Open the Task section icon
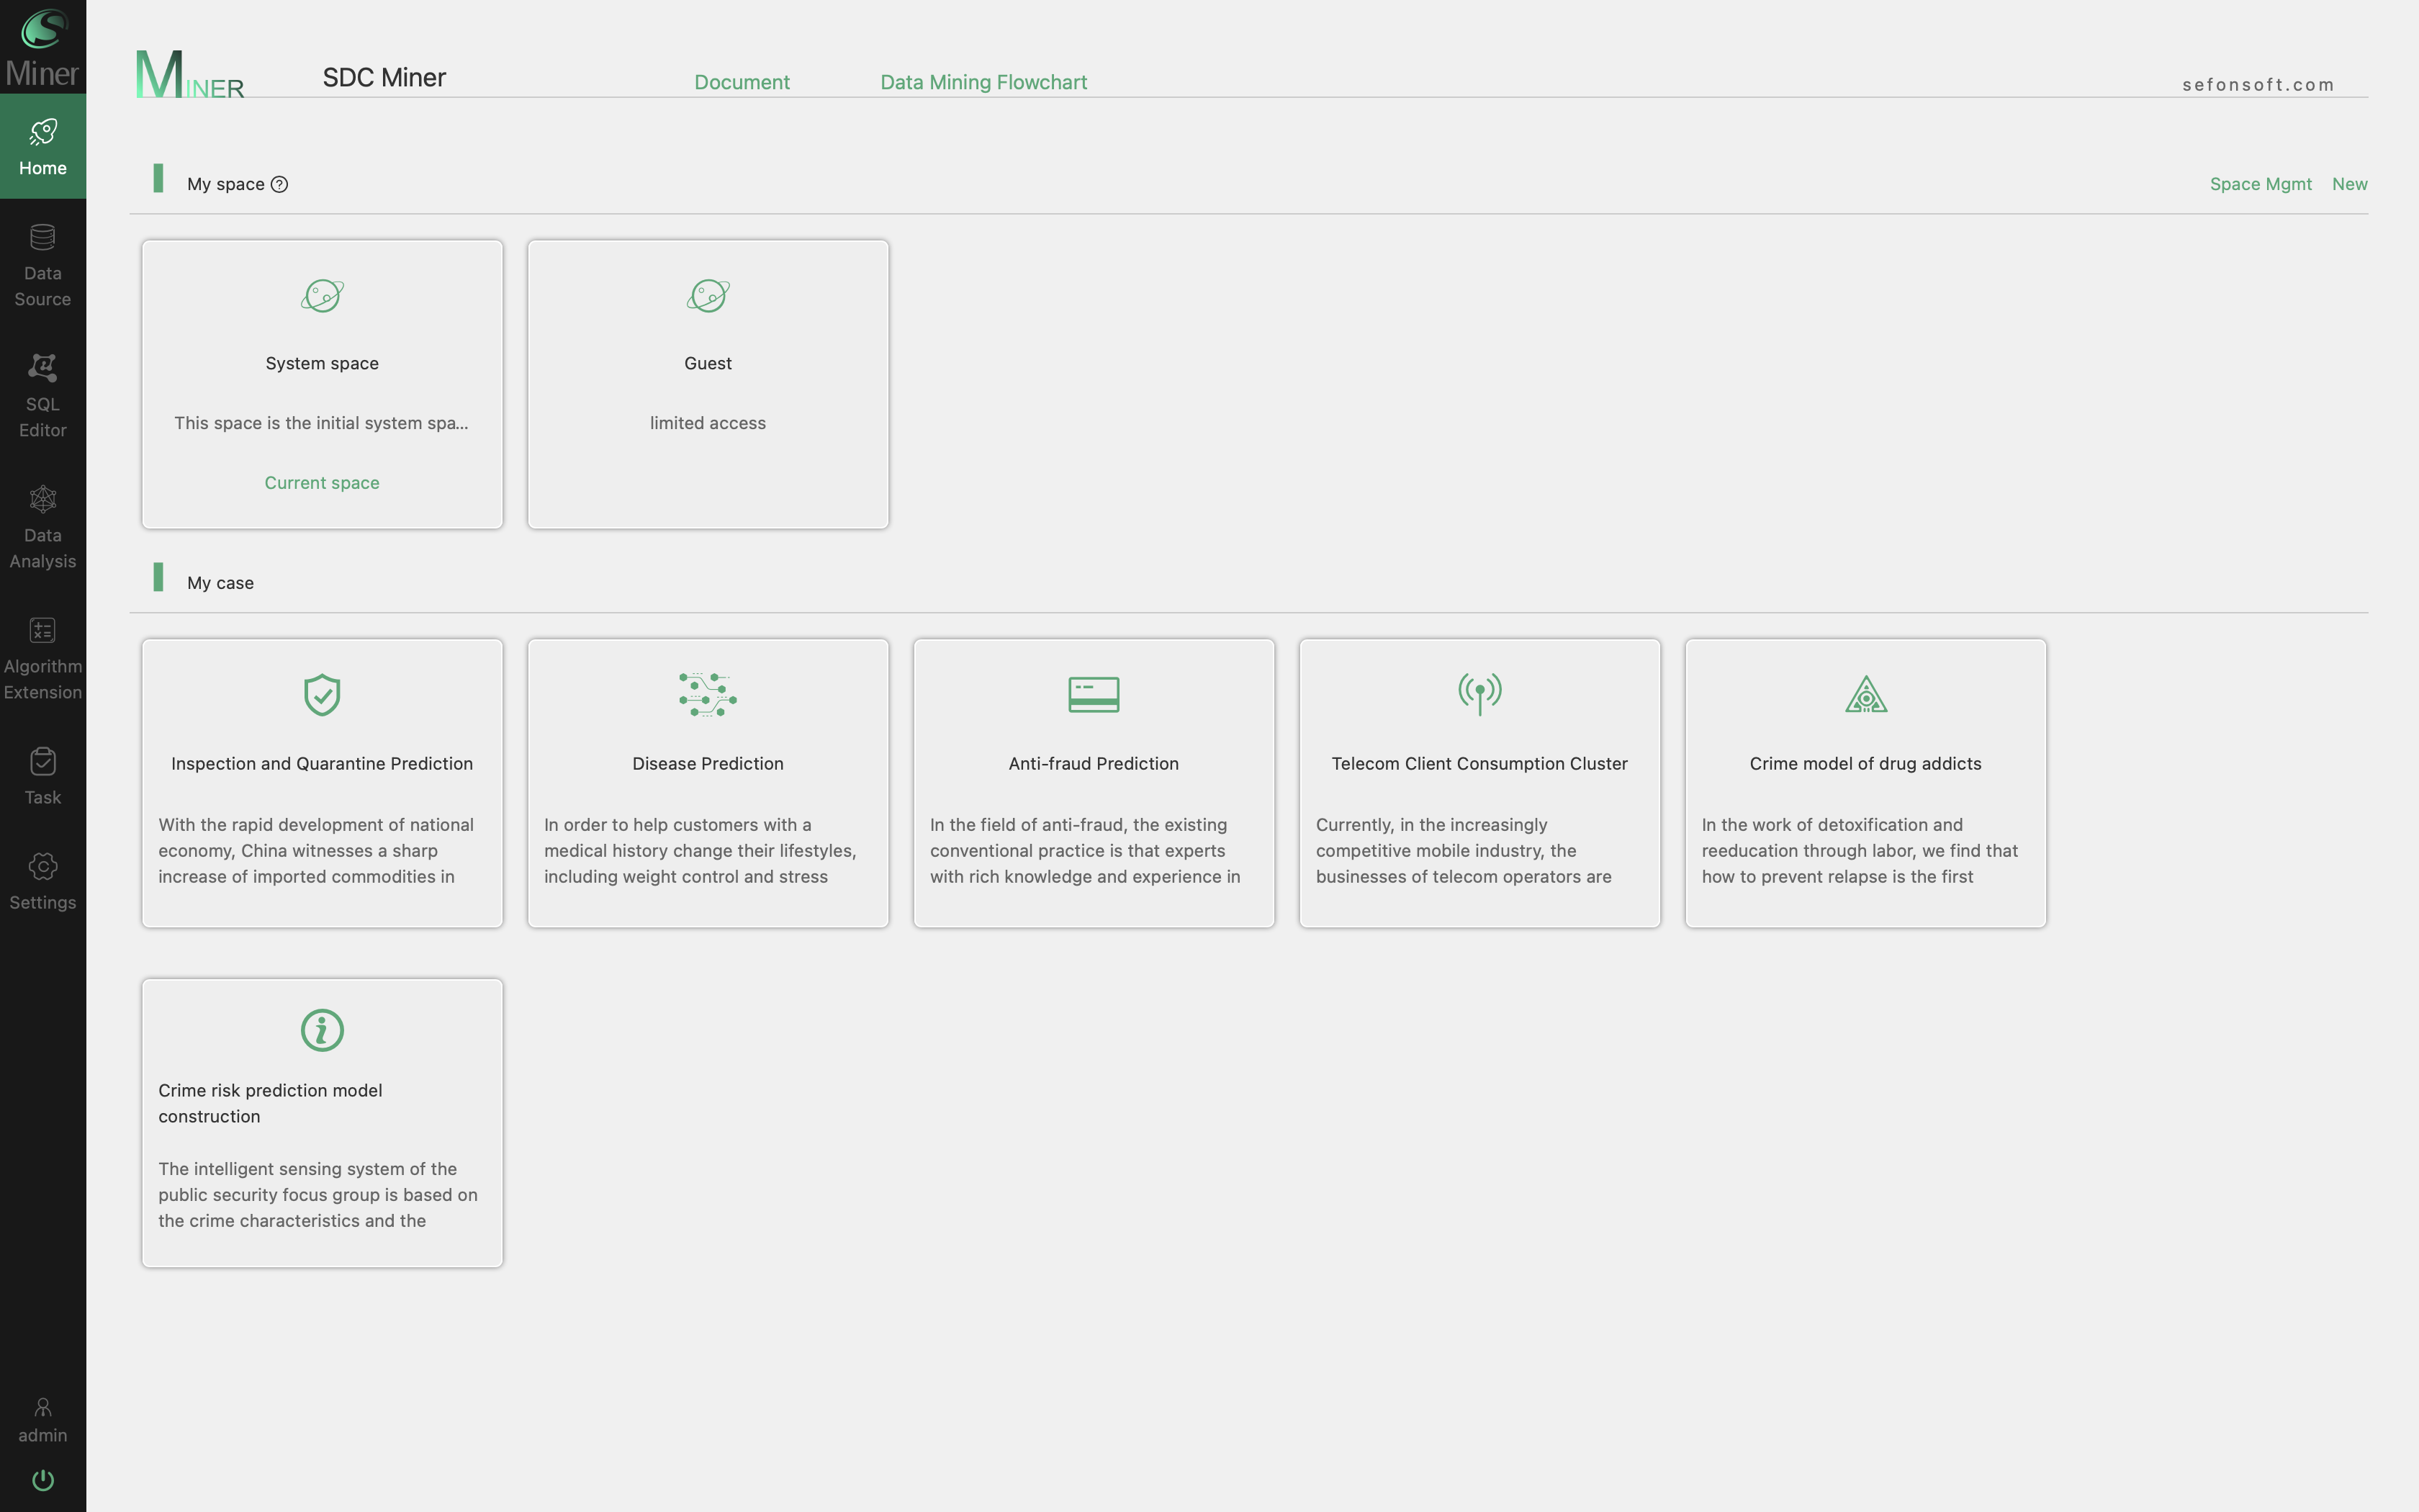This screenshot has width=2419, height=1512. coord(42,762)
